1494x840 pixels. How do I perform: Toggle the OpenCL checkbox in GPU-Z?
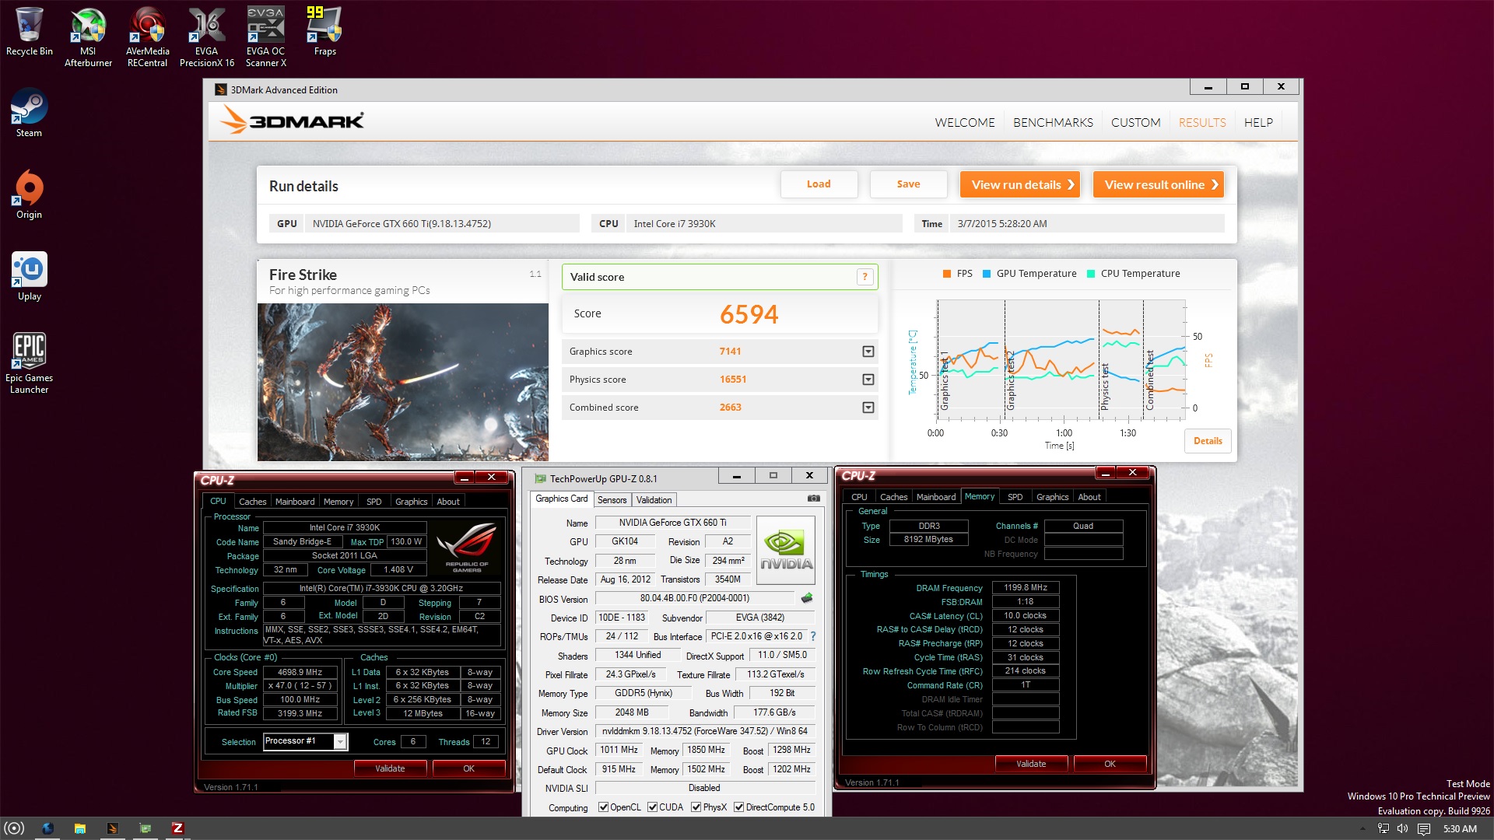pos(603,807)
